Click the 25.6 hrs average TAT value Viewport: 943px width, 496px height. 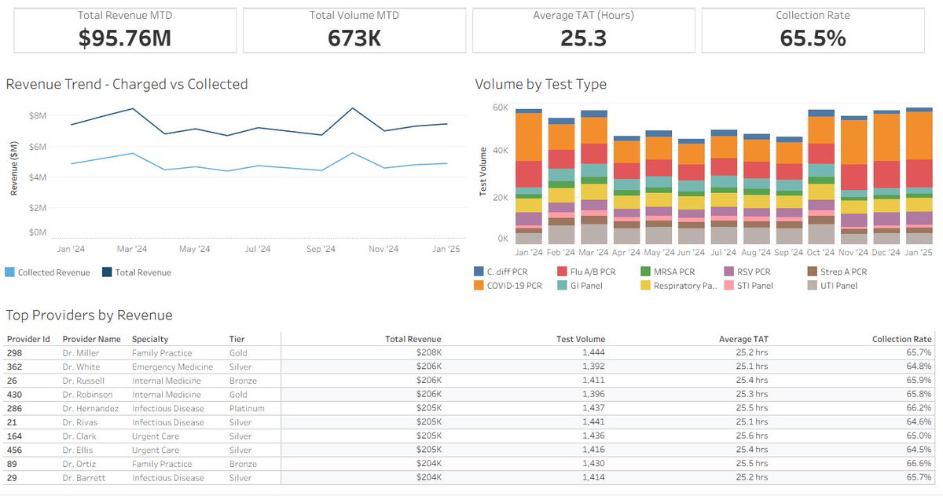tap(751, 436)
